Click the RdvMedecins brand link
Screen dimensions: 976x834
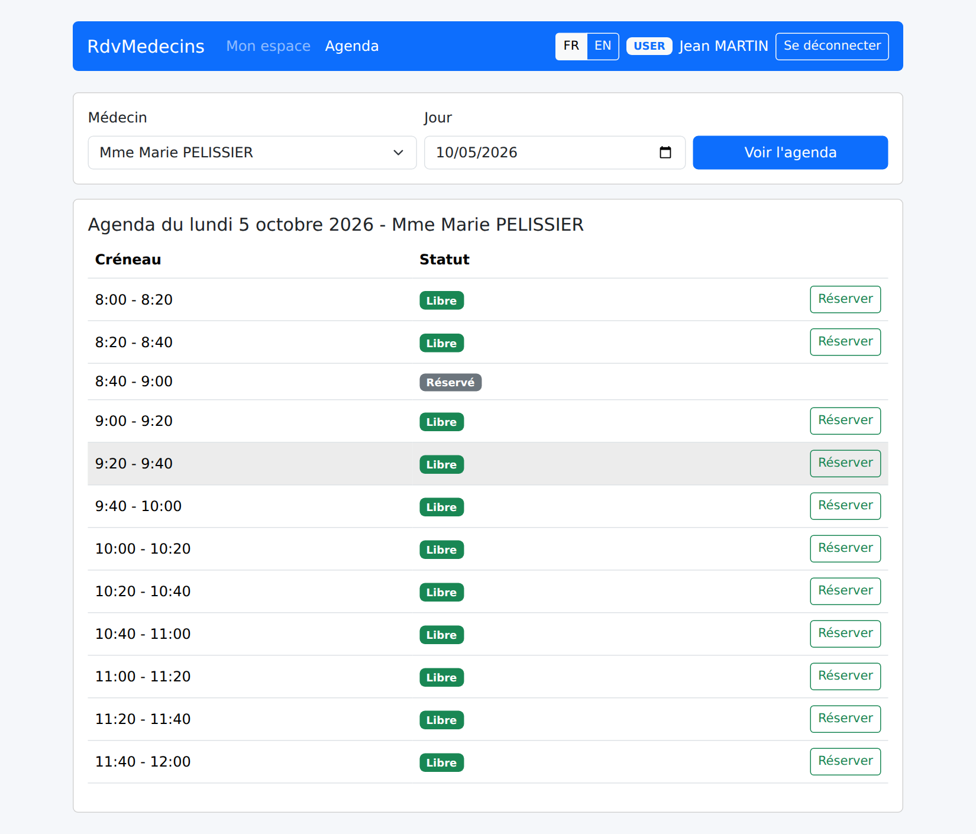click(146, 46)
